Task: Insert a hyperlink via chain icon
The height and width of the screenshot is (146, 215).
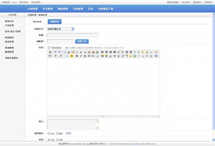Action: [147, 56]
